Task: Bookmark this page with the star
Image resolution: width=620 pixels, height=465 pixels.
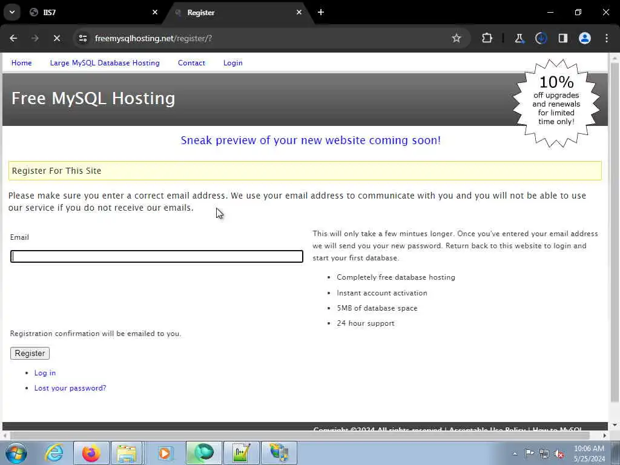Action: tap(457, 38)
